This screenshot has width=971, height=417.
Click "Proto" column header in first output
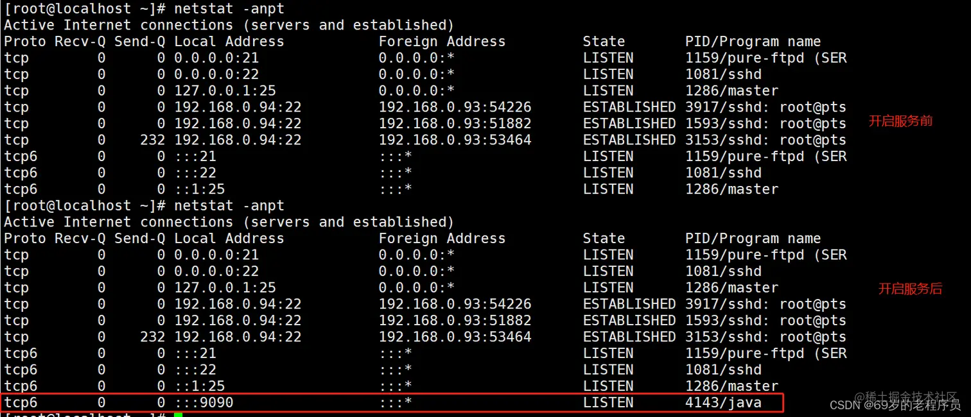[x=25, y=42]
